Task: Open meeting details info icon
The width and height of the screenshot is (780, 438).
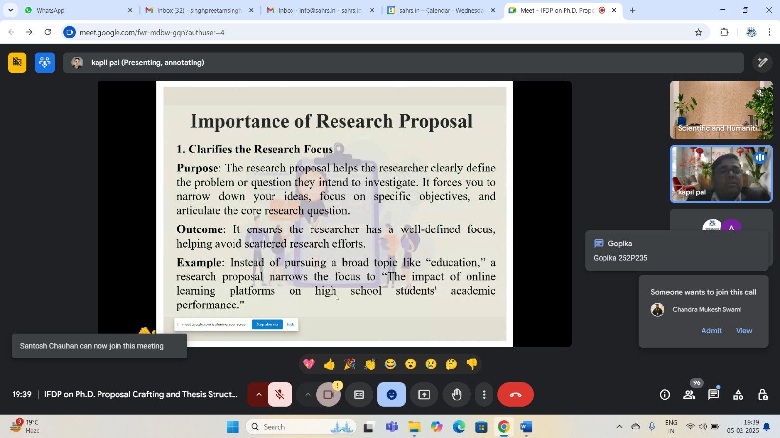Action: coord(665,395)
